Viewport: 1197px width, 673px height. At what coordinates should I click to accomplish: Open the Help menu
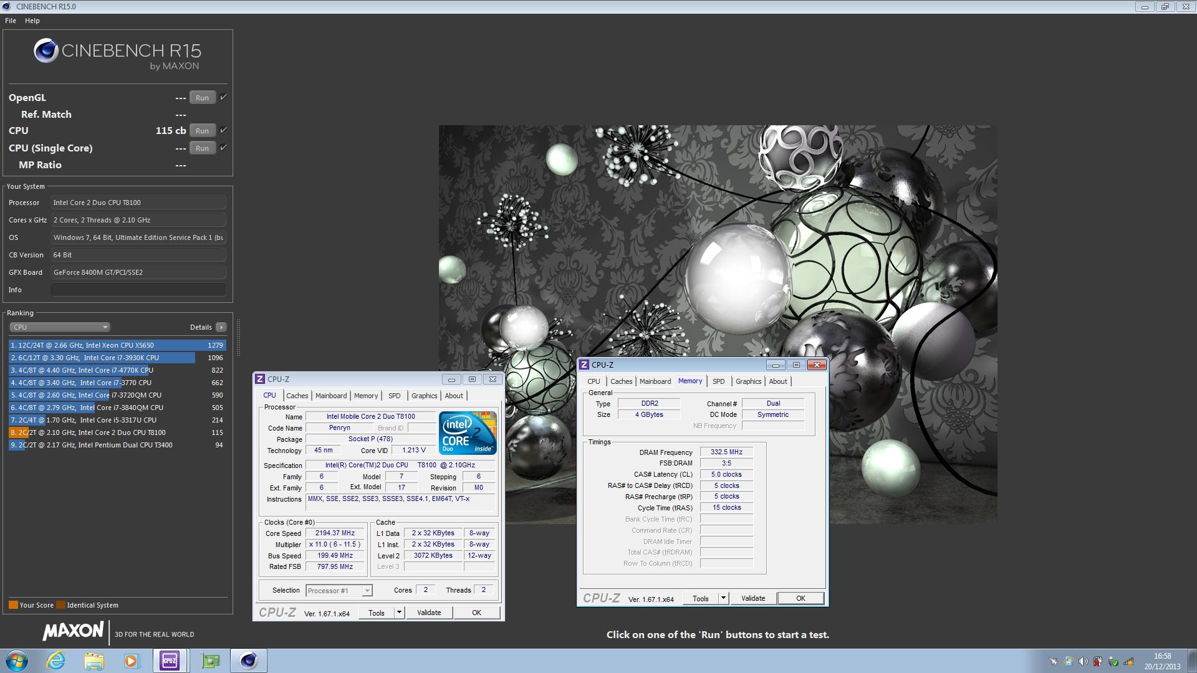32,21
